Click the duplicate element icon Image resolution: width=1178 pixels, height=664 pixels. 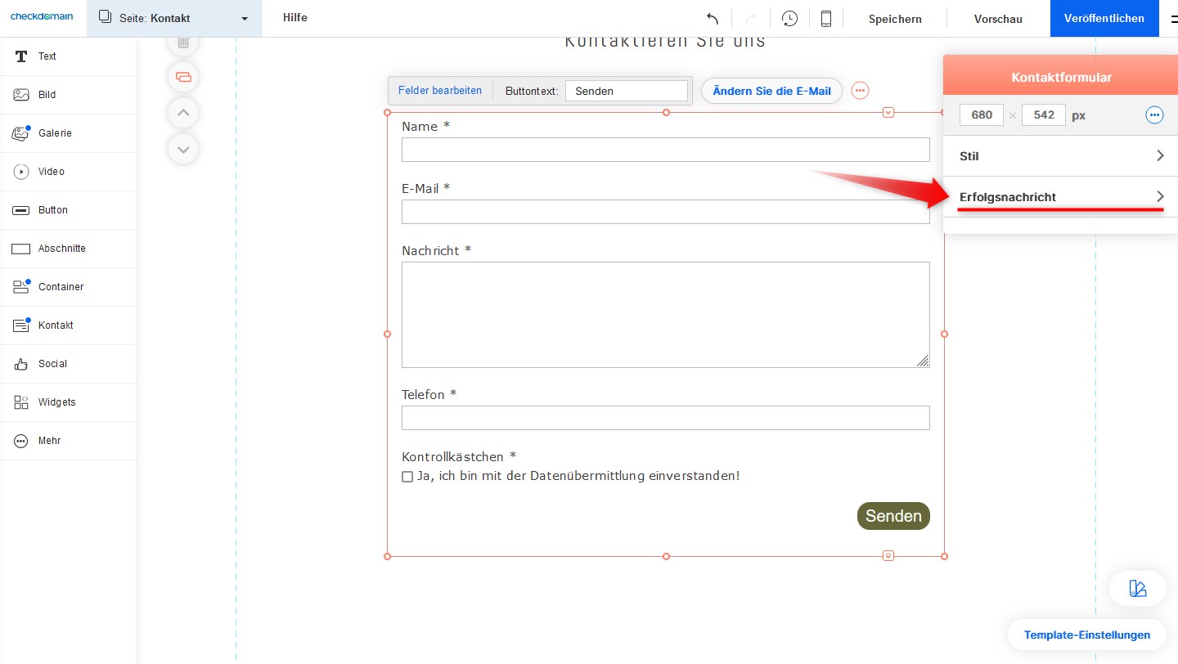[183, 77]
